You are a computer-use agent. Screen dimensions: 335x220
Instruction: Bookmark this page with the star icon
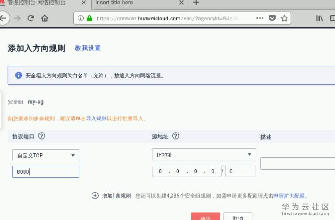point(284,18)
